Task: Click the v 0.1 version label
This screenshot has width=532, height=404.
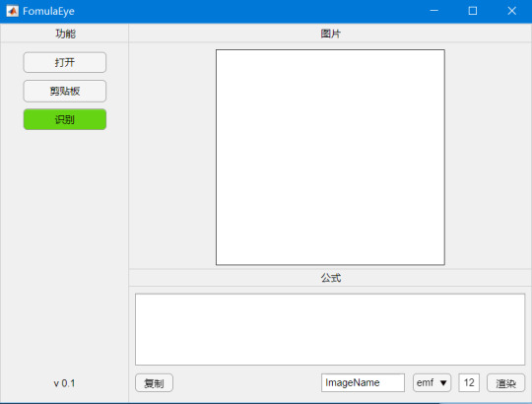Action: coord(64,383)
